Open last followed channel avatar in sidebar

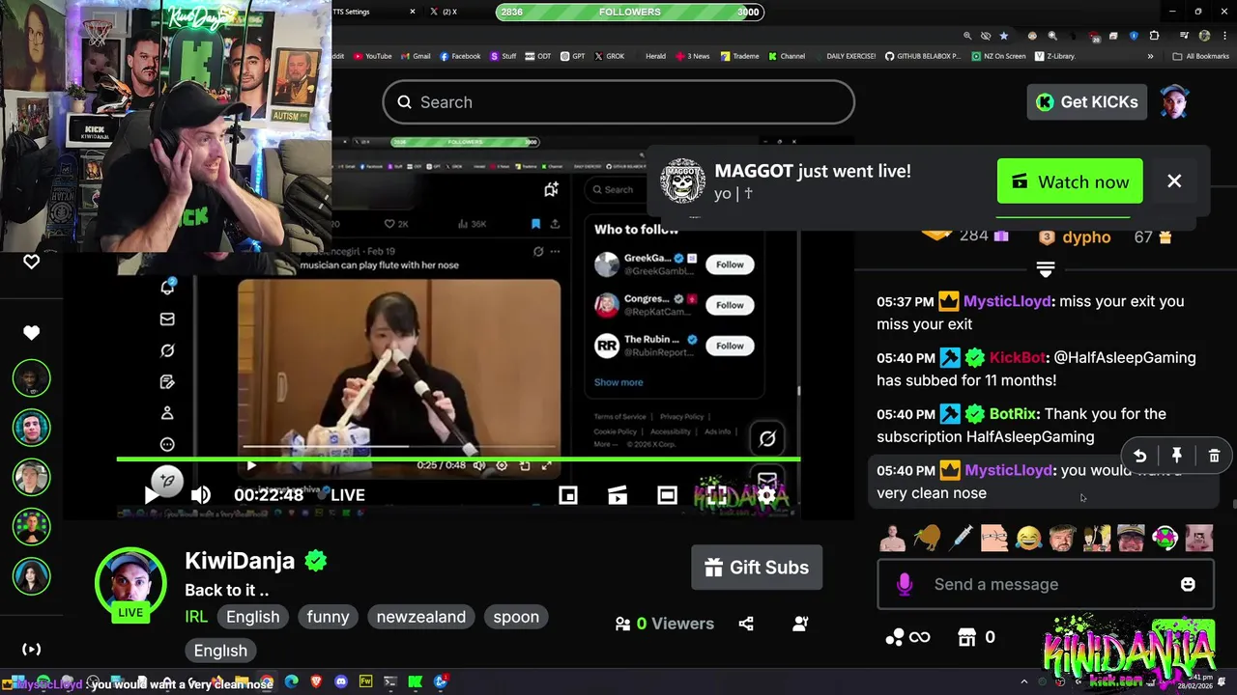(32, 576)
